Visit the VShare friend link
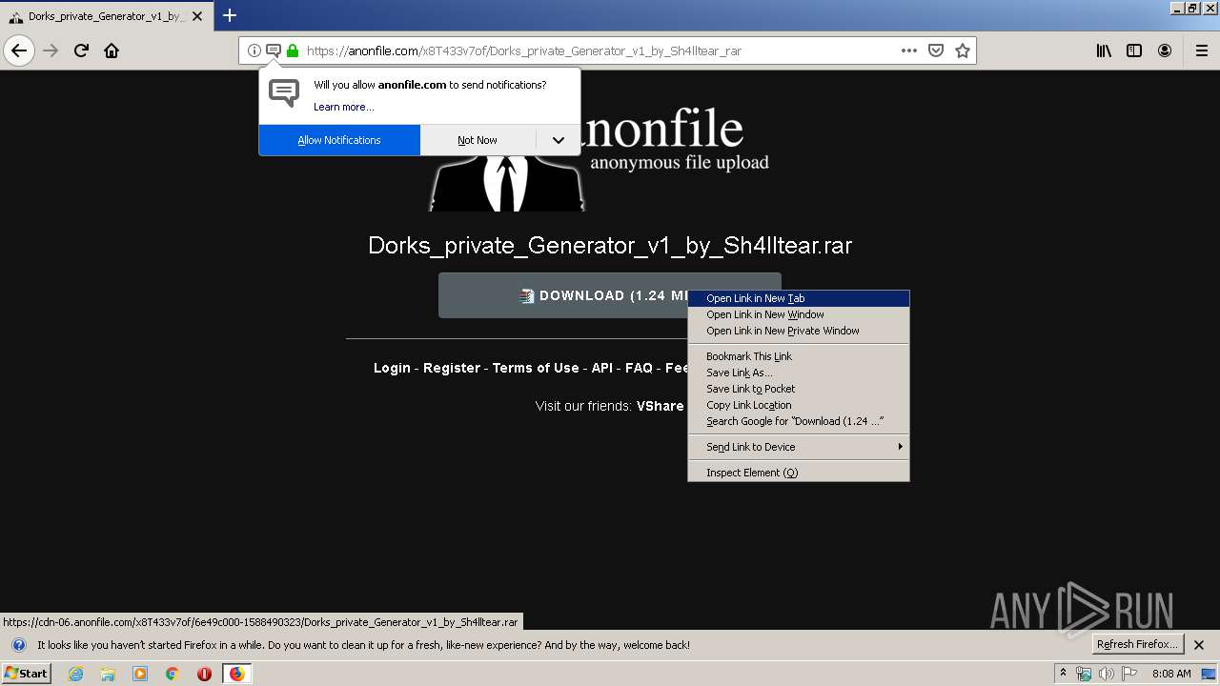The height and width of the screenshot is (686, 1220). (x=661, y=406)
